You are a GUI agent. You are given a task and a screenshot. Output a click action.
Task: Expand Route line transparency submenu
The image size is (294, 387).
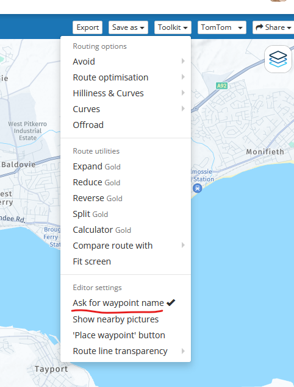126,350
